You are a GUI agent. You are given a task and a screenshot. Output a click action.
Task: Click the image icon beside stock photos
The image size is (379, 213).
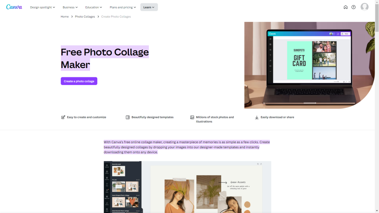point(192,117)
